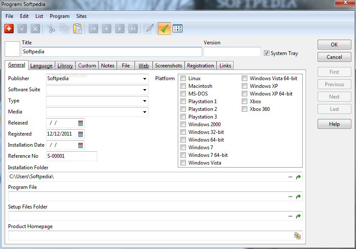Expand the Software Suite dropdown
Image resolution: width=356 pixels, height=249 pixels.
[x=145, y=90]
